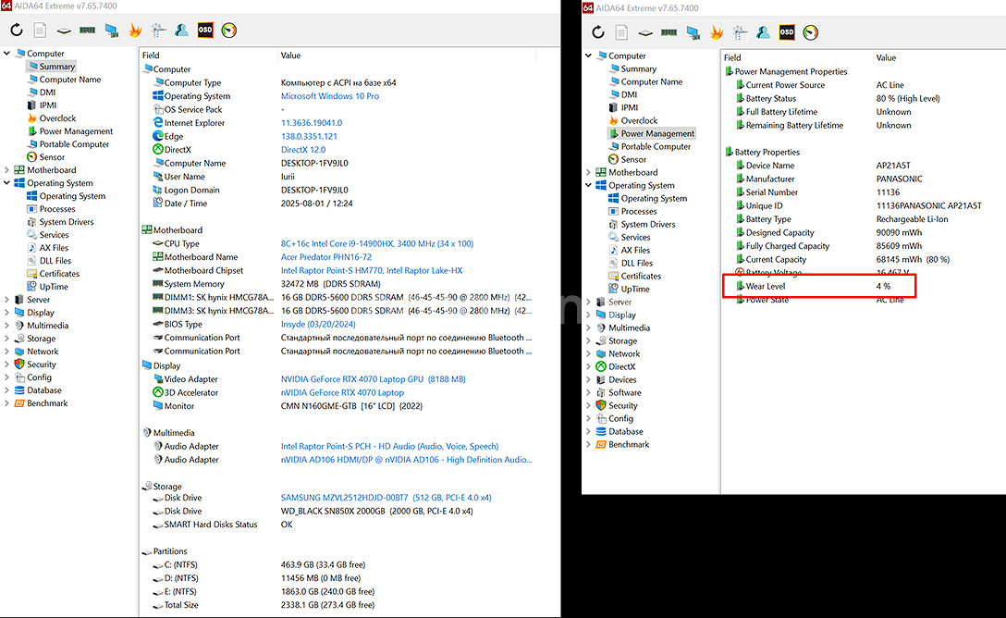
Task: Open NVIDIA GeForce RTX 4070 Laptop GPU link
Action: 374,379
